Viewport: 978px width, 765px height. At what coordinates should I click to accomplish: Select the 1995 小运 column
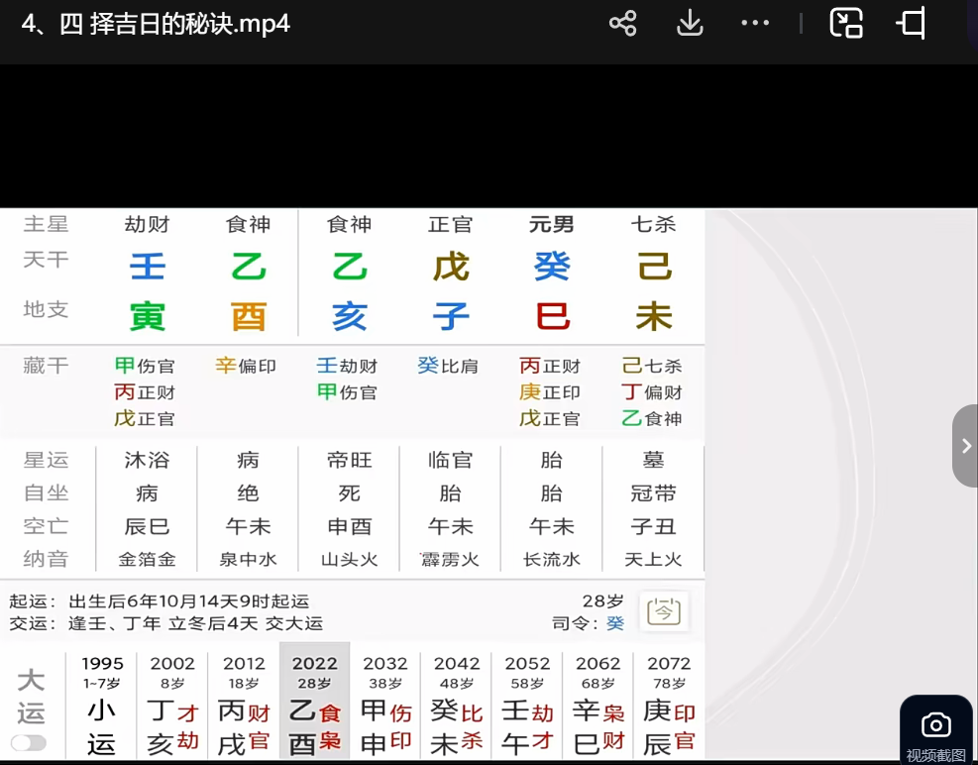coord(102,704)
